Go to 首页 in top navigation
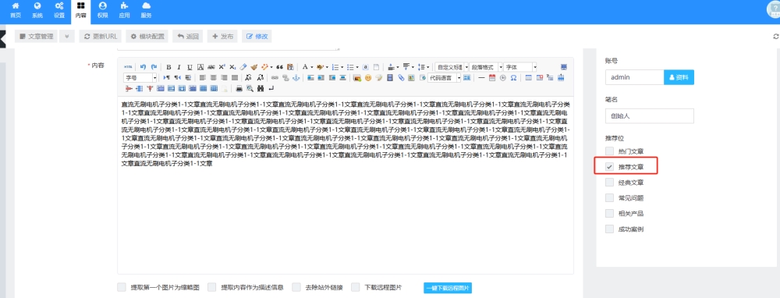This screenshot has width=780, height=298. (16, 10)
